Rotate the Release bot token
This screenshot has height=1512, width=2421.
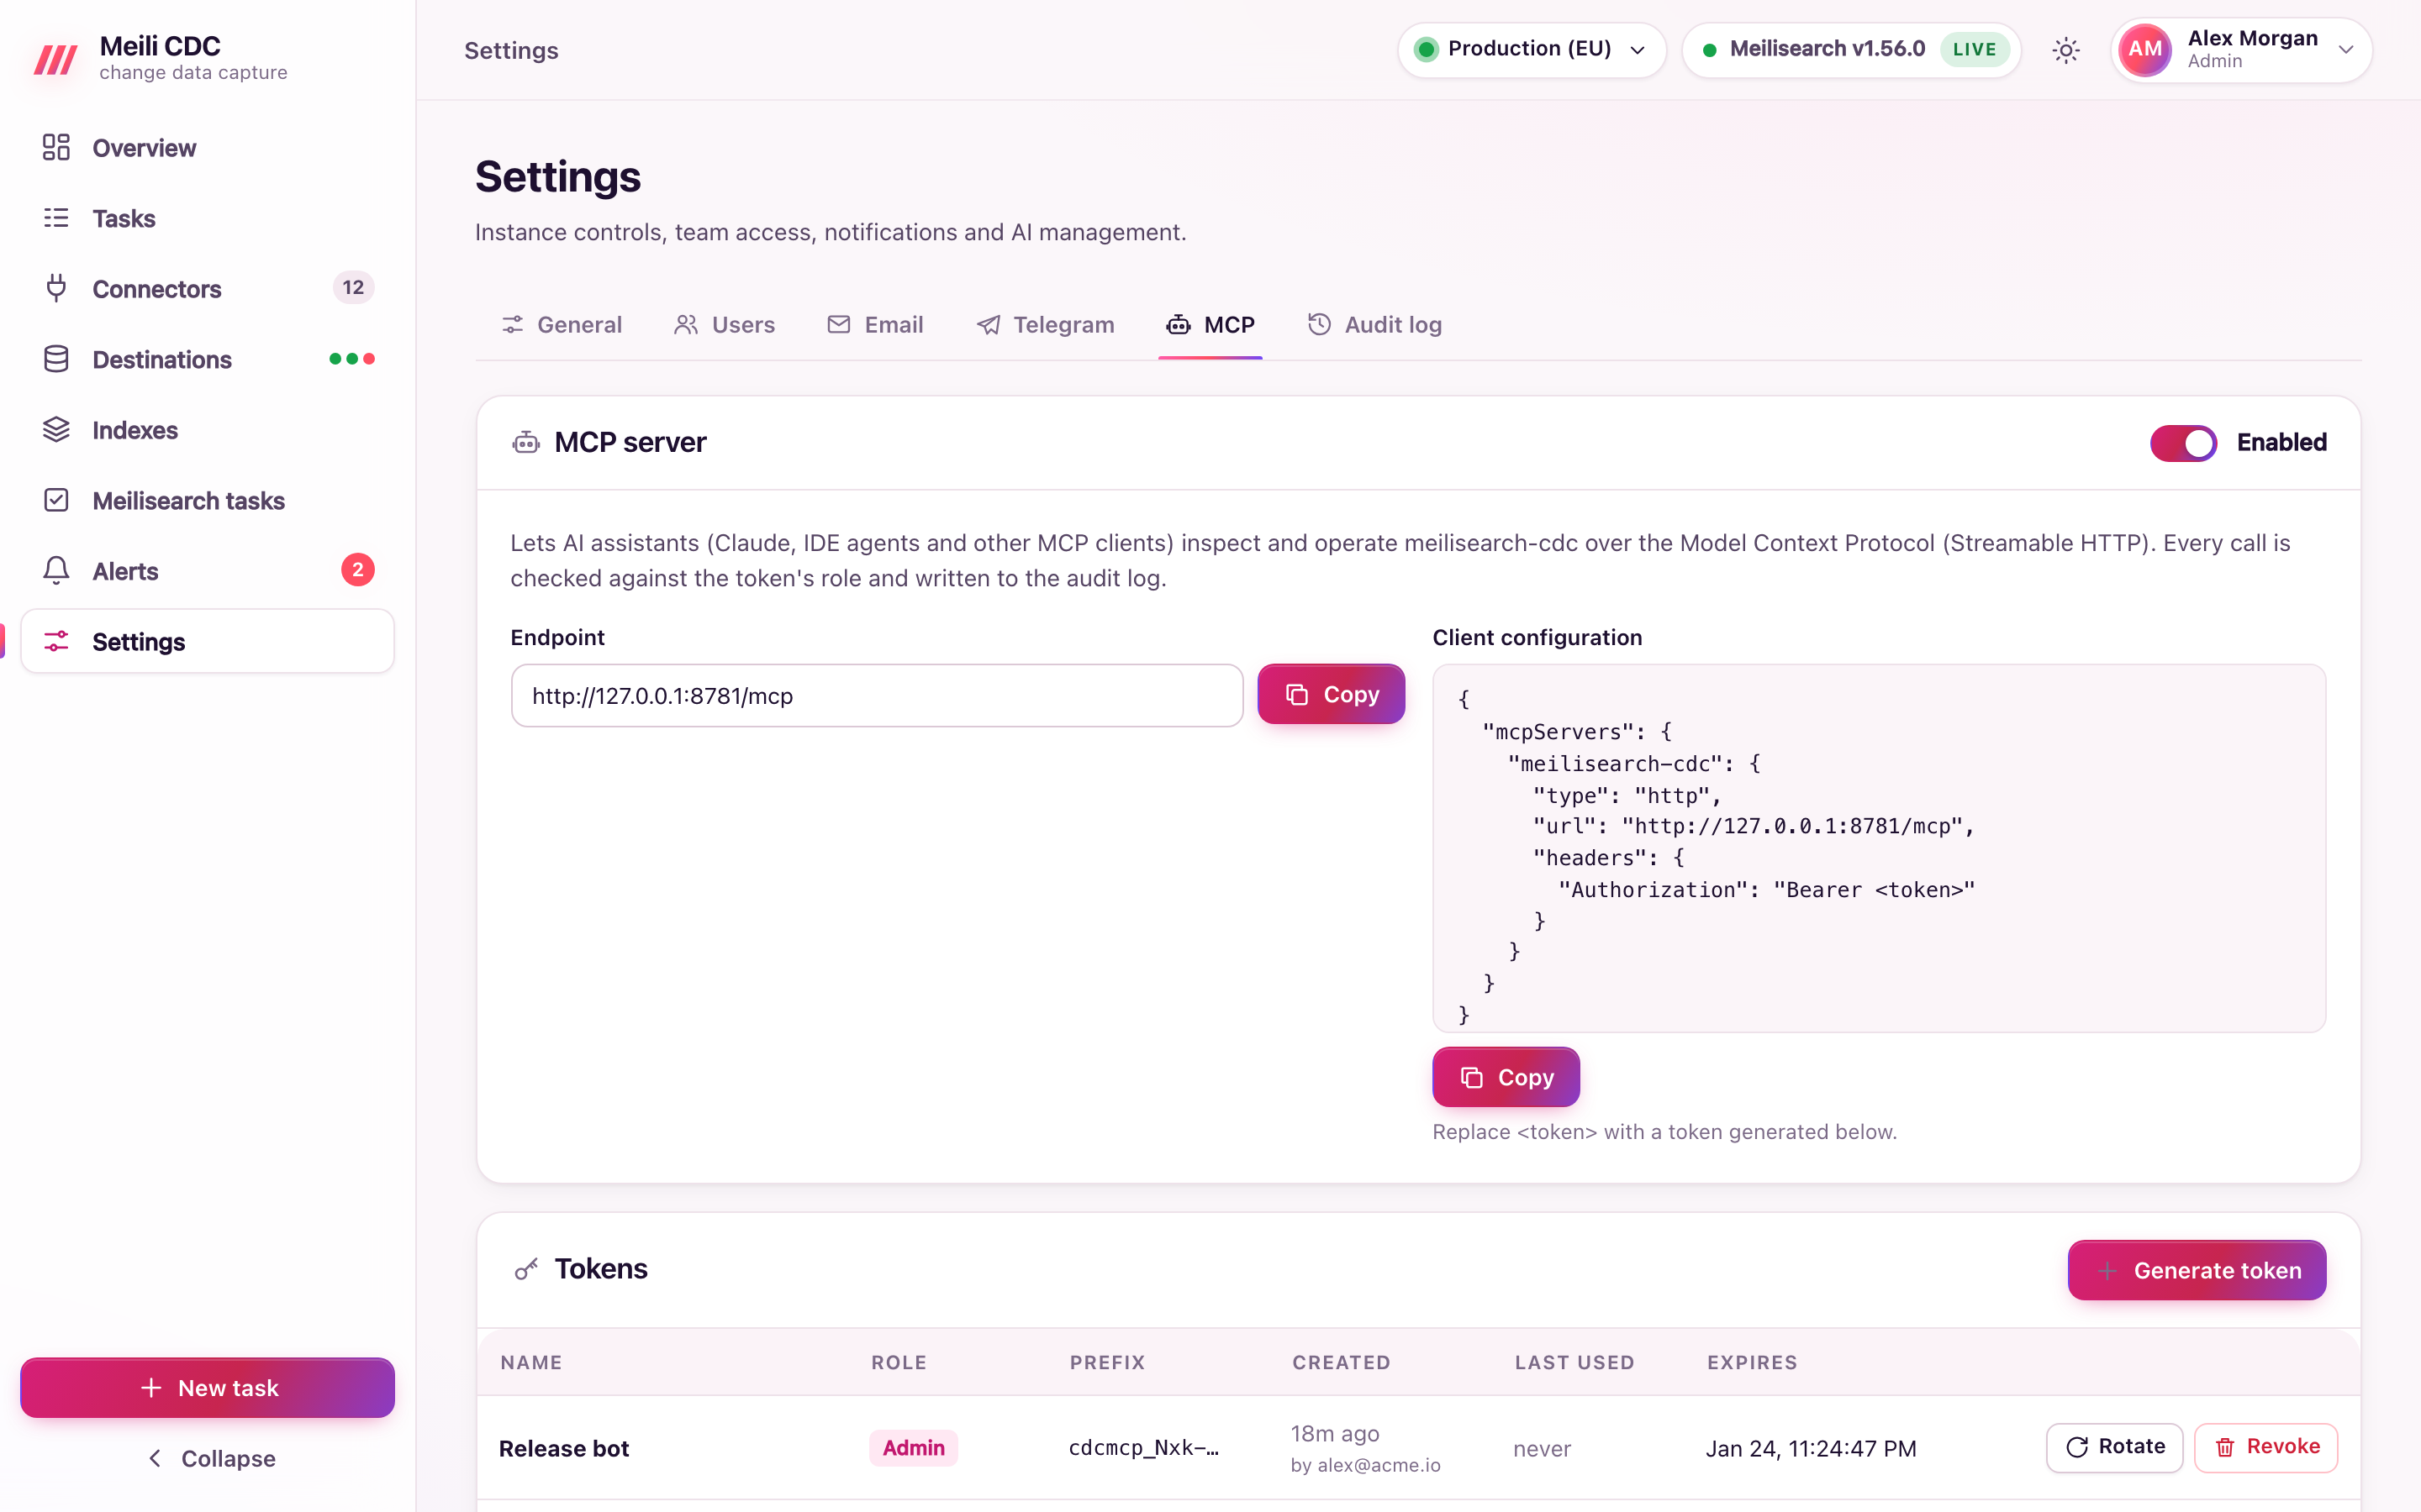[2115, 1447]
